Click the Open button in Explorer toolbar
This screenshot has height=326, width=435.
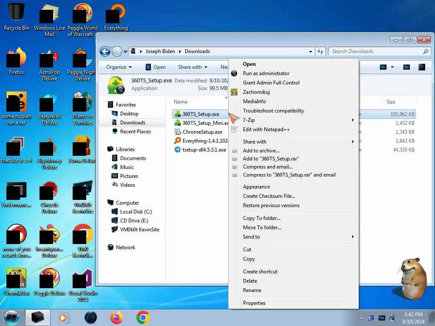[x=155, y=67]
